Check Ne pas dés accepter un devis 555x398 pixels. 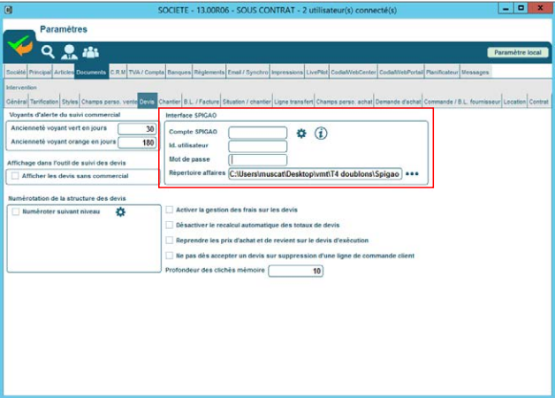[x=170, y=256]
